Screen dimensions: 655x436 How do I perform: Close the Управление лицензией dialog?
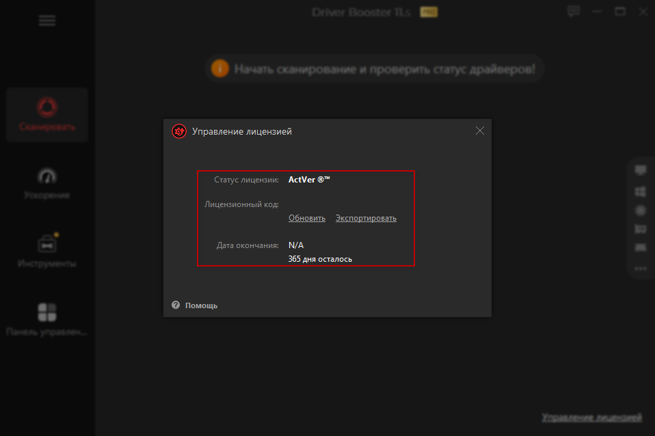click(x=479, y=131)
